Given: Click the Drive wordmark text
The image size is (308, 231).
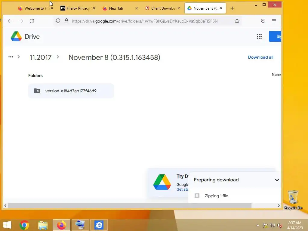Looking at the screenshot, I should tap(32, 36).
